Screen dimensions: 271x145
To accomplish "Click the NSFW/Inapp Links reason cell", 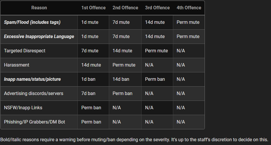I will 23,108.
